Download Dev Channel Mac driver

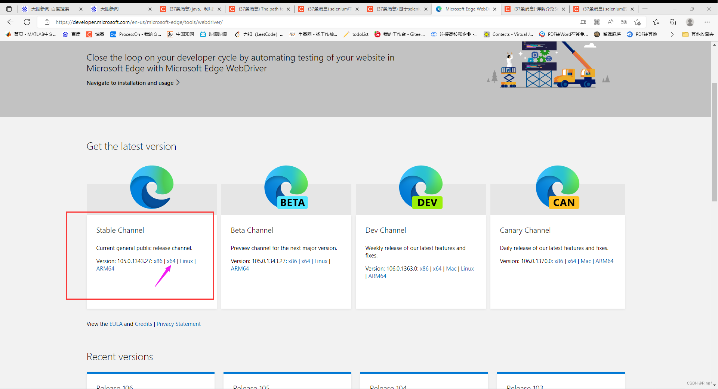(451, 269)
